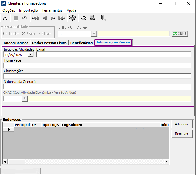
Task: Open the CNAE code lookup dropdown
Action: click(24, 99)
